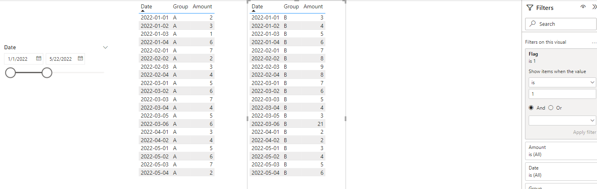Select 2022-05-04 row in Group A table

click(176, 172)
